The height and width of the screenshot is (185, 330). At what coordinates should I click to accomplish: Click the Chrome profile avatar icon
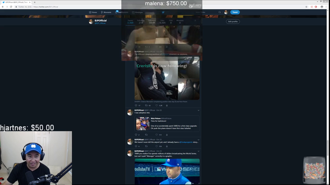pos(322,7)
